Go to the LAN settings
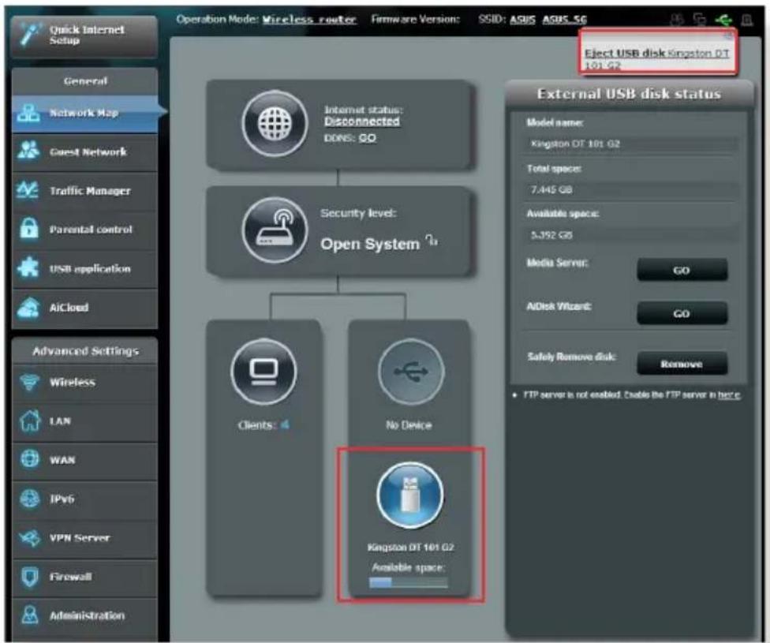770x643 pixels. 84,421
